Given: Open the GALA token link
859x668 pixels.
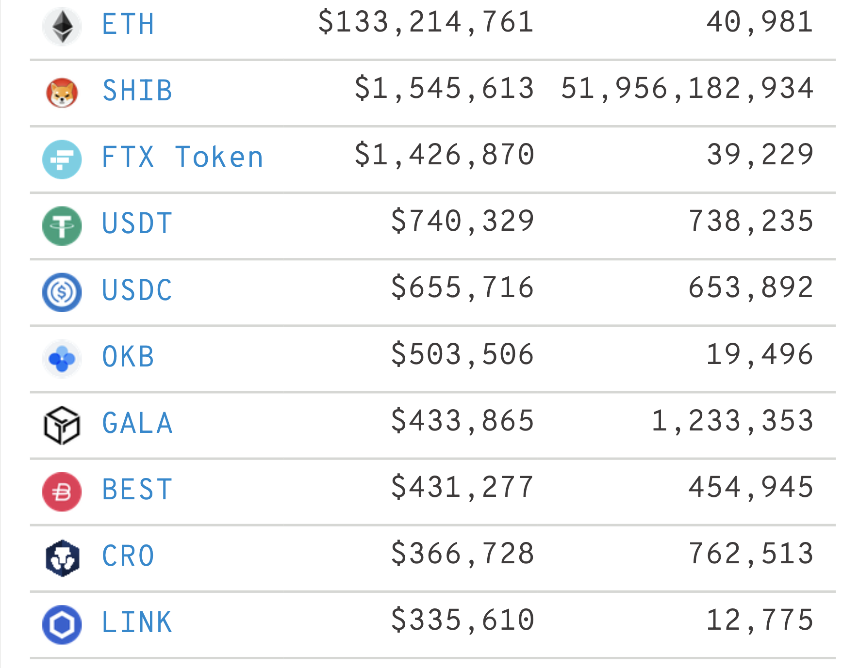Looking at the screenshot, I should pyautogui.click(x=137, y=423).
